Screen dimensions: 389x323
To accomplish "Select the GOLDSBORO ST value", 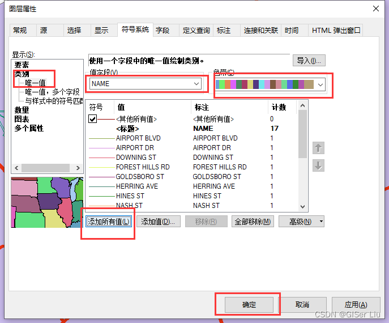I will 140,177.
